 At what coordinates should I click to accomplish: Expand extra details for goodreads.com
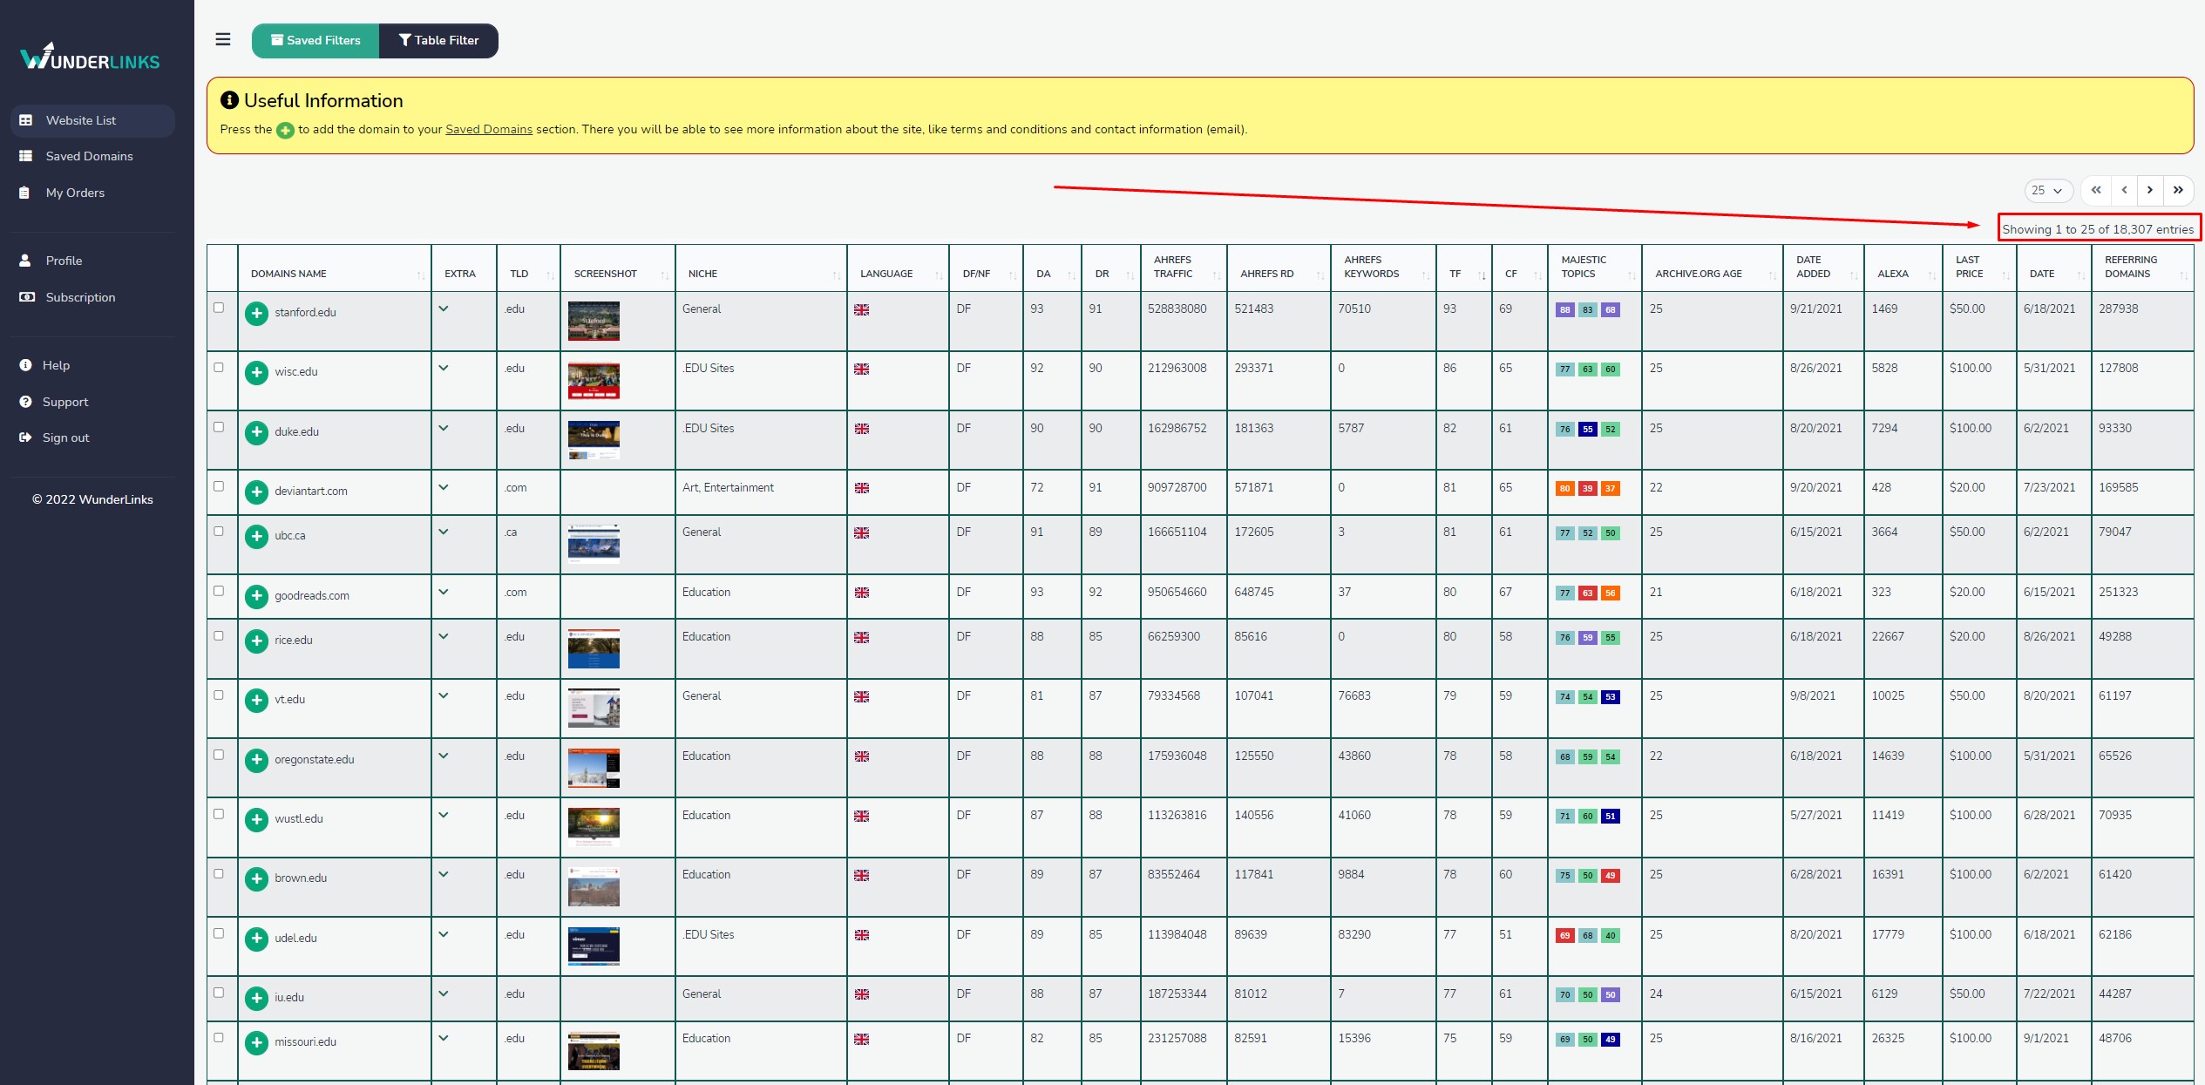pyautogui.click(x=444, y=592)
